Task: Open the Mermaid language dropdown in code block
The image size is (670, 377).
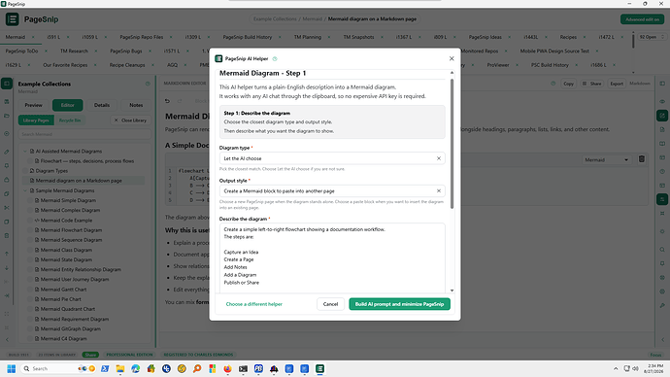Action: pyautogui.click(x=606, y=160)
